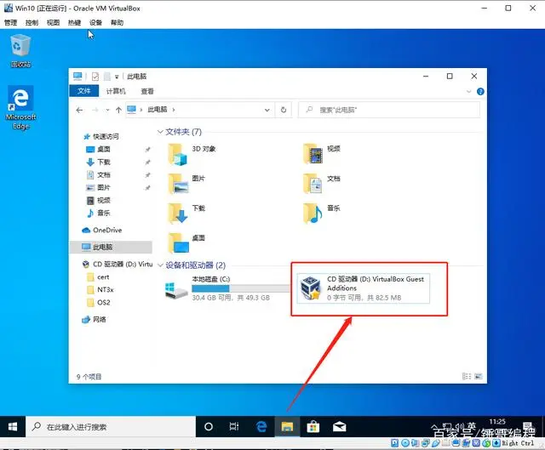Image resolution: width=545 pixels, height=450 pixels.
Task: Select the local disk C: drive
Action: (227, 288)
